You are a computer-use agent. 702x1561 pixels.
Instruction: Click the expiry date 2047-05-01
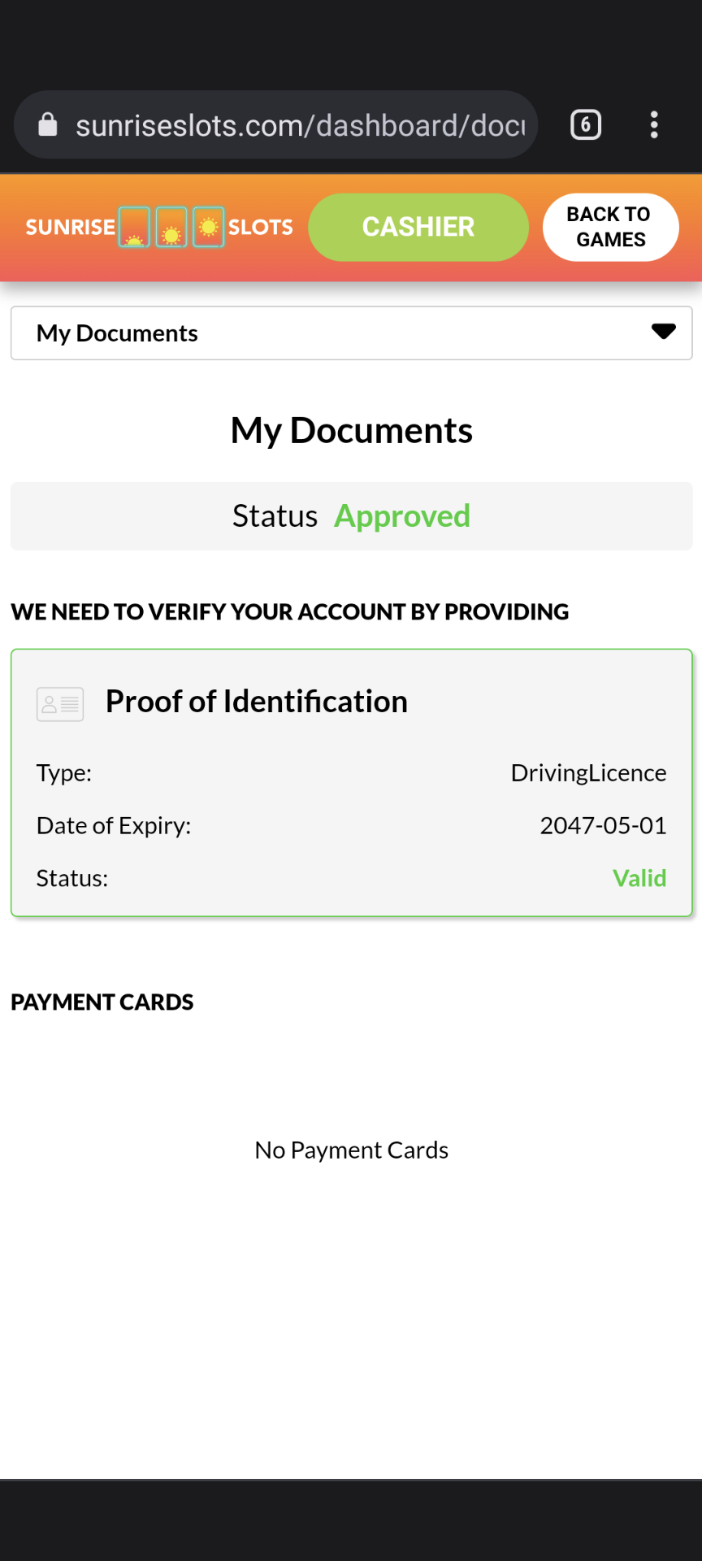point(603,826)
